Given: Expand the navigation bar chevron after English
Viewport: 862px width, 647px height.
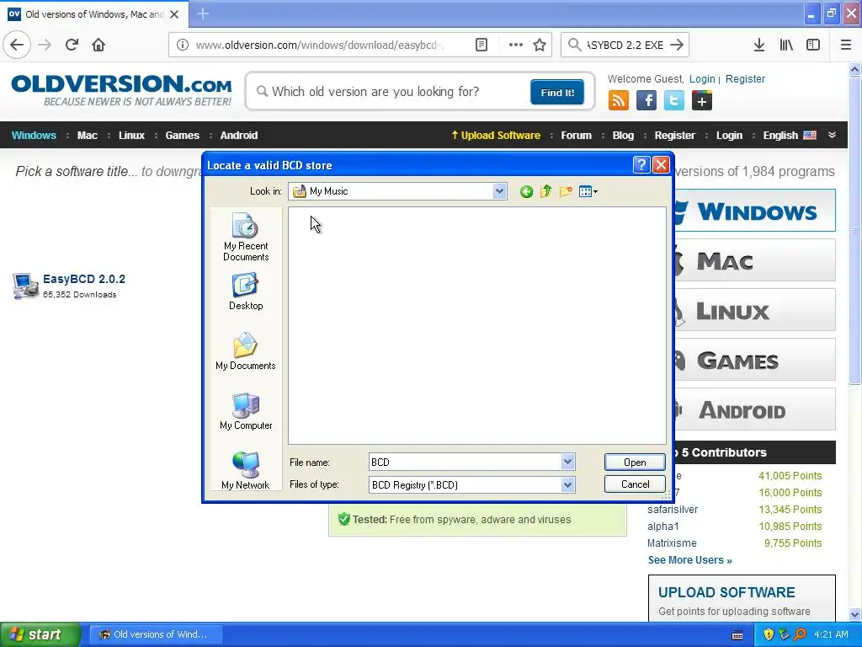Looking at the screenshot, I should click(832, 135).
